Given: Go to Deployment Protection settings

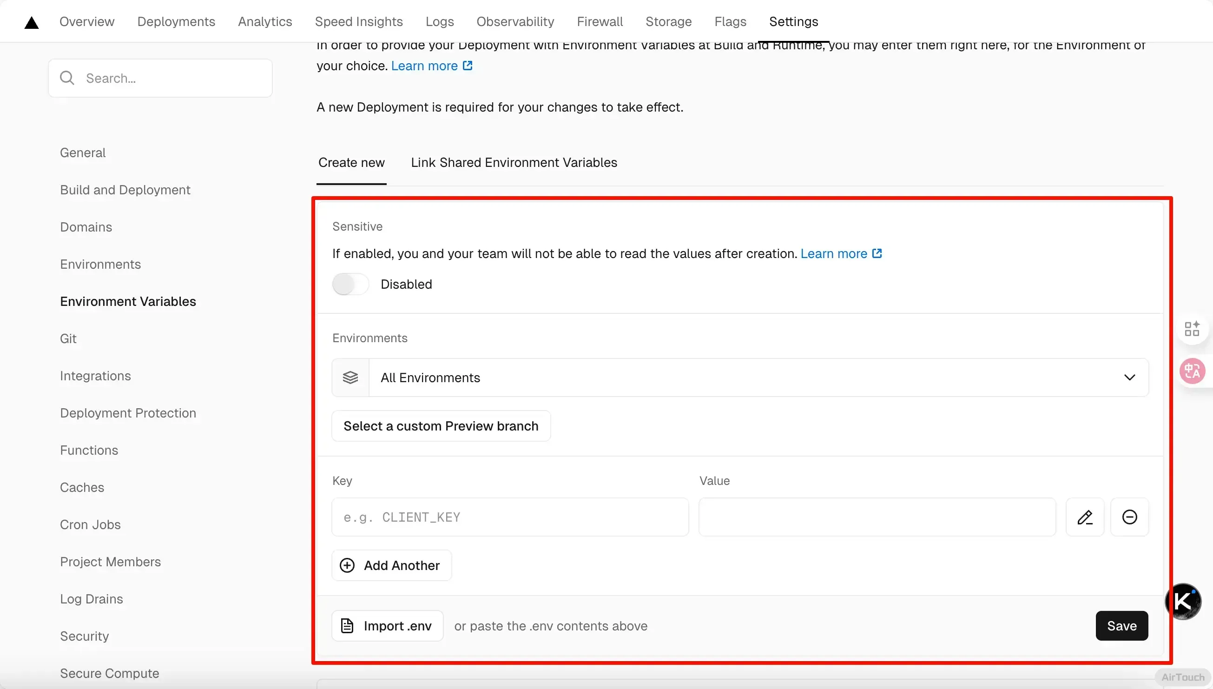Looking at the screenshot, I should [x=128, y=413].
